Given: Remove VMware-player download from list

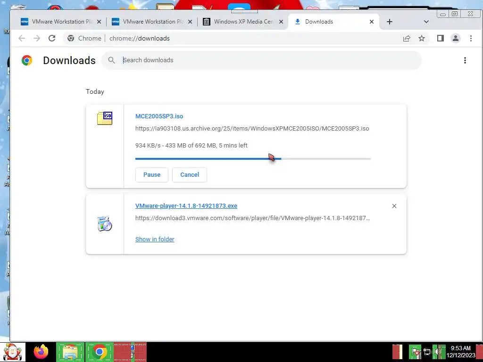Looking at the screenshot, I should click(x=394, y=206).
